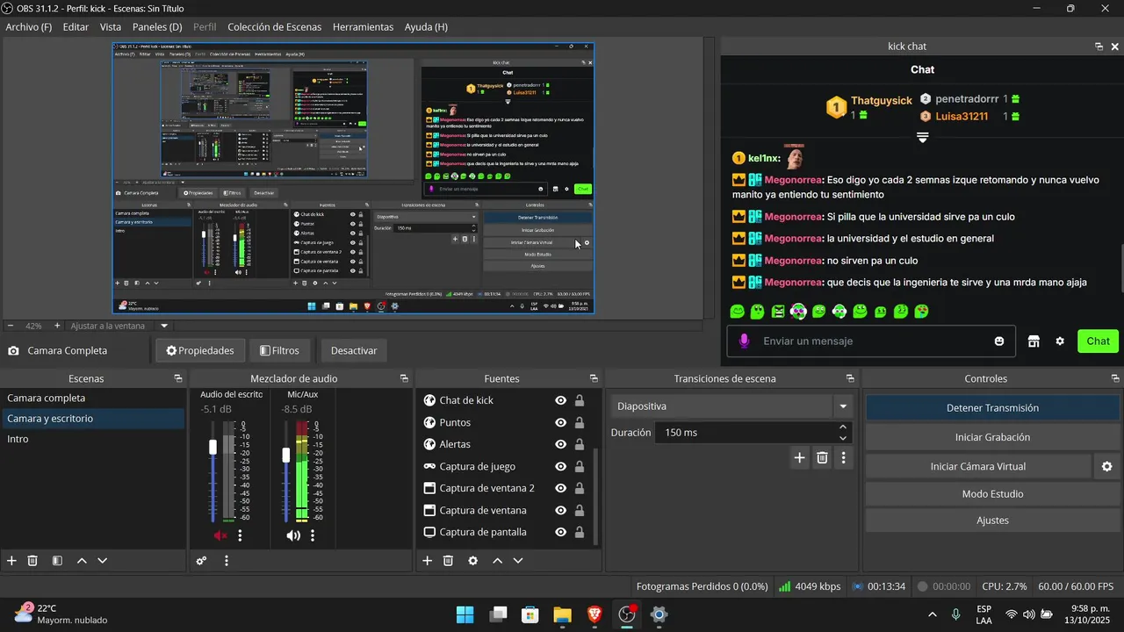Open transition properties three-dot menu
The image size is (1124, 632).
[x=843, y=457]
